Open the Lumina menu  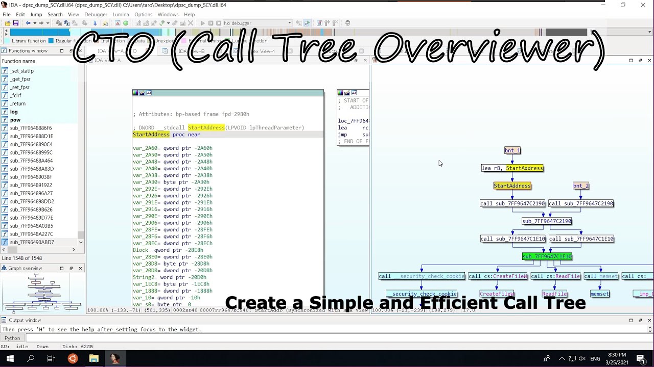[121, 14]
